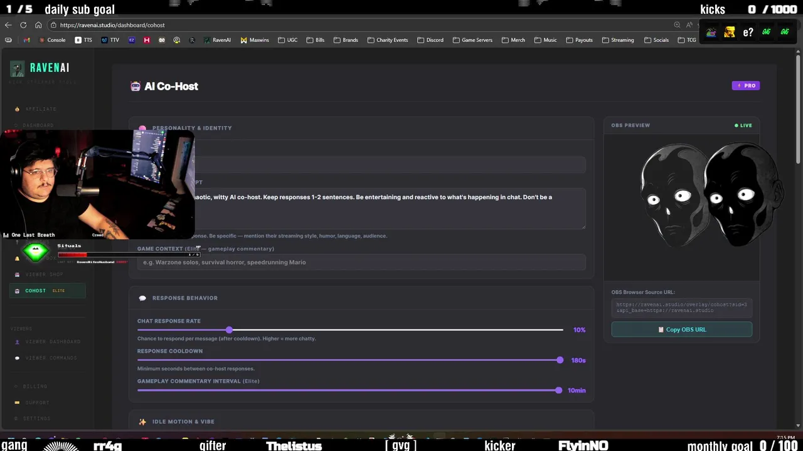Go back with the browser back arrow
This screenshot has width=803, height=451.
coord(8,25)
